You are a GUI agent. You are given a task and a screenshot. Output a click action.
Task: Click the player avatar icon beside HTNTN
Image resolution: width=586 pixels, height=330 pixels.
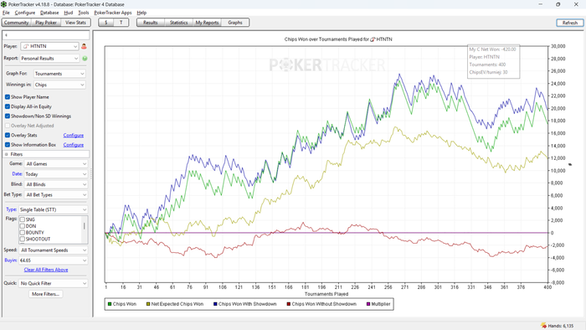coord(84,46)
